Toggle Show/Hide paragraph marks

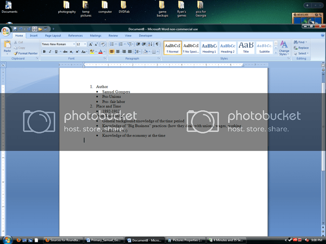(x=157, y=44)
